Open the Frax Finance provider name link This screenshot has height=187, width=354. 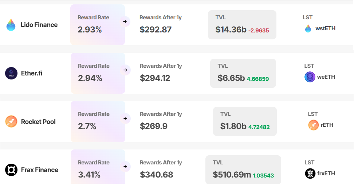coord(39,170)
